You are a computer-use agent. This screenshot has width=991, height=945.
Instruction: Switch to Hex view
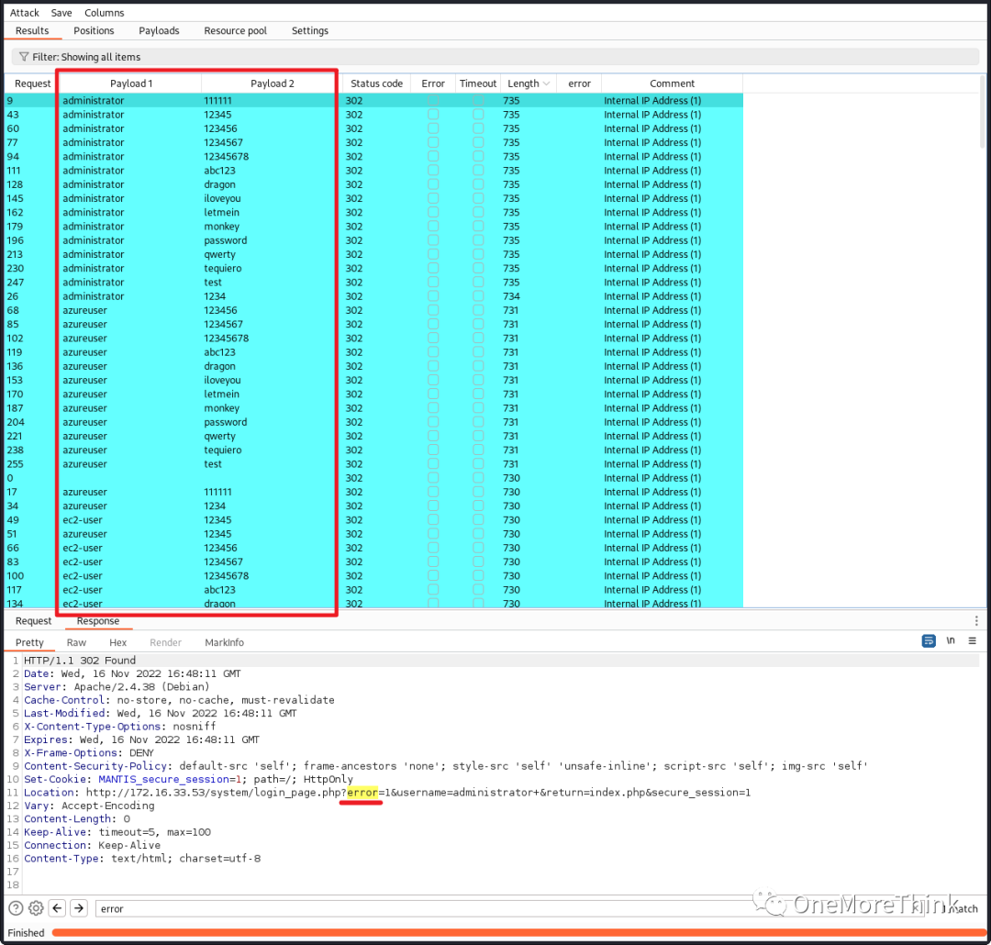117,642
